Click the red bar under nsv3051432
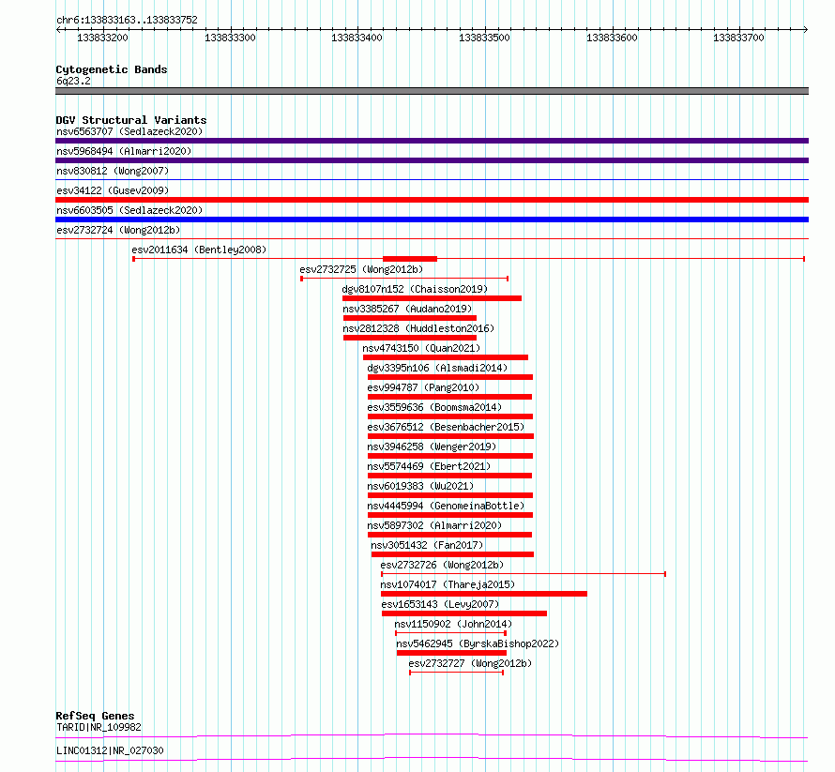The width and height of the screenshot is (835, 772). pos(452,554)
